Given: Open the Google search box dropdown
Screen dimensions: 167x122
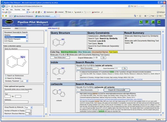Looking at the screenshot, I should tap(27, 12).
